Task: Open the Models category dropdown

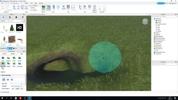Action: (x=4, y=21)
